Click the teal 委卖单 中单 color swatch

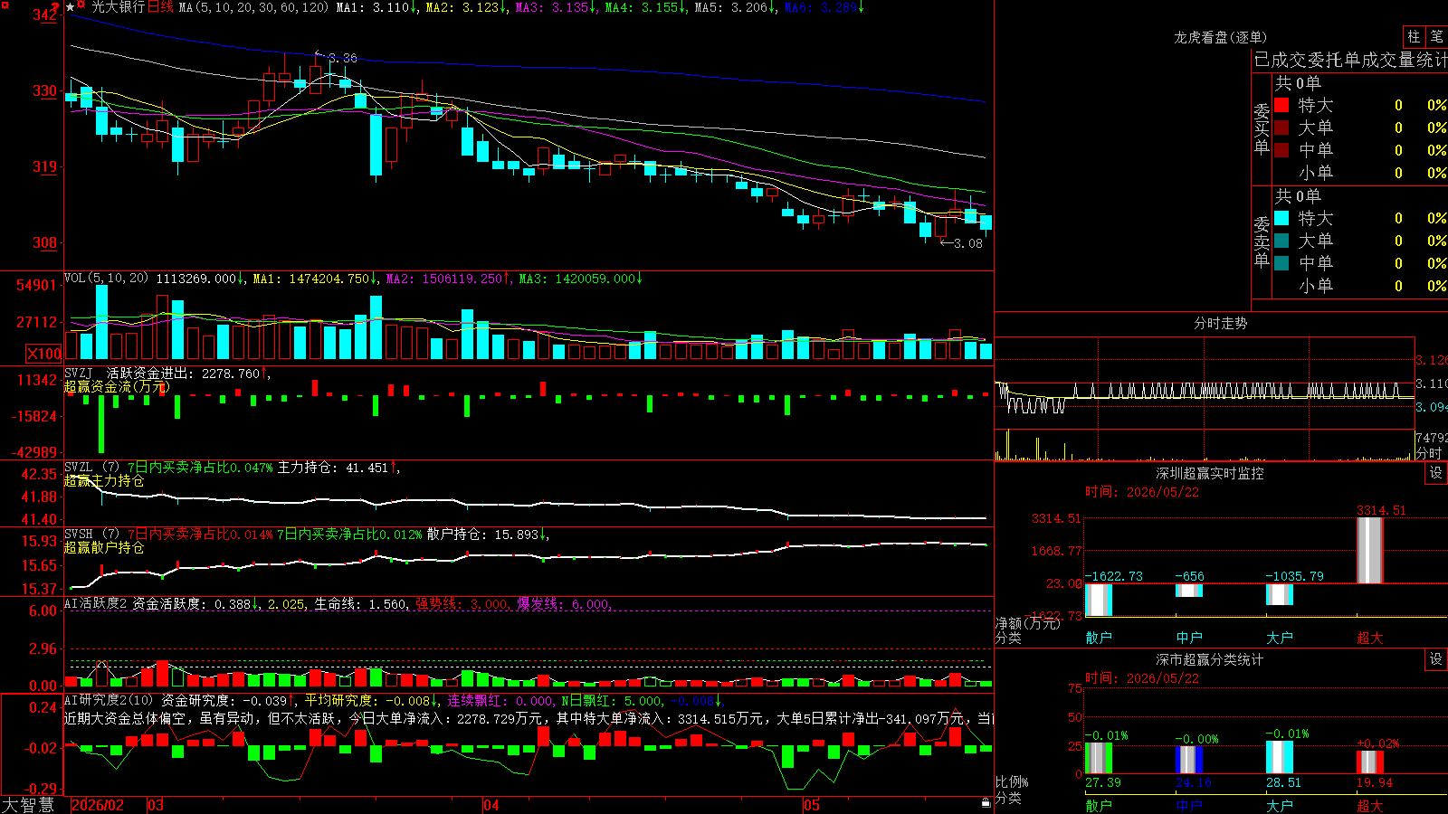point(1281,262)
